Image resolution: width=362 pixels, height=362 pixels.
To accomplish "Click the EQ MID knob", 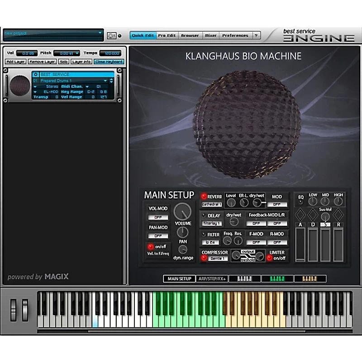I will pyautogui.click(x=325, y=202).
